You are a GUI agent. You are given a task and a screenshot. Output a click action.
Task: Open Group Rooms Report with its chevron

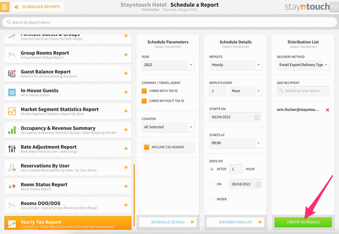(x=126, y=55)
